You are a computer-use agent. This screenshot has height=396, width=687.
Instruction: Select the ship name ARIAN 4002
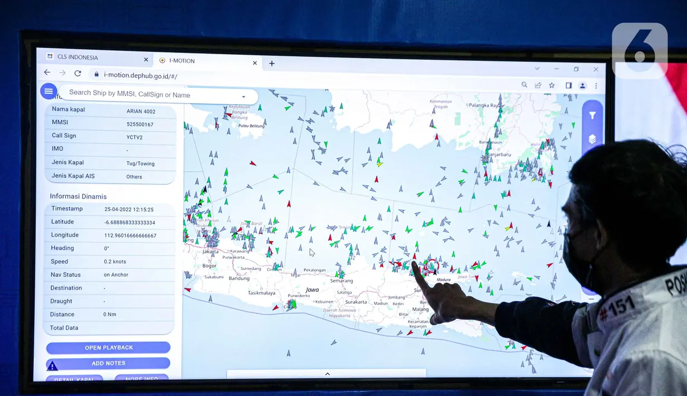[x=141, y=112]
